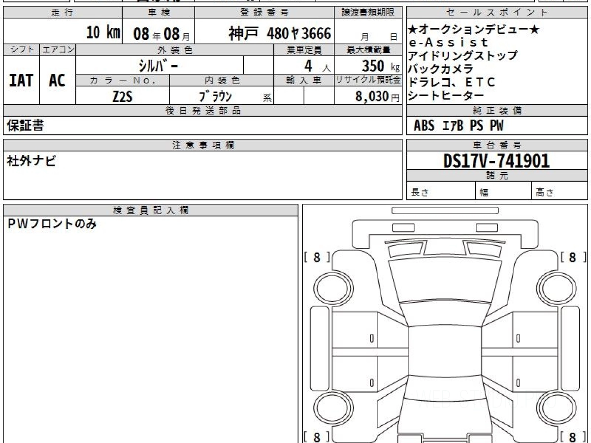Select the 輸入車 header cell
The height and width of the screenshot is (443, 591).
point(304,80)
